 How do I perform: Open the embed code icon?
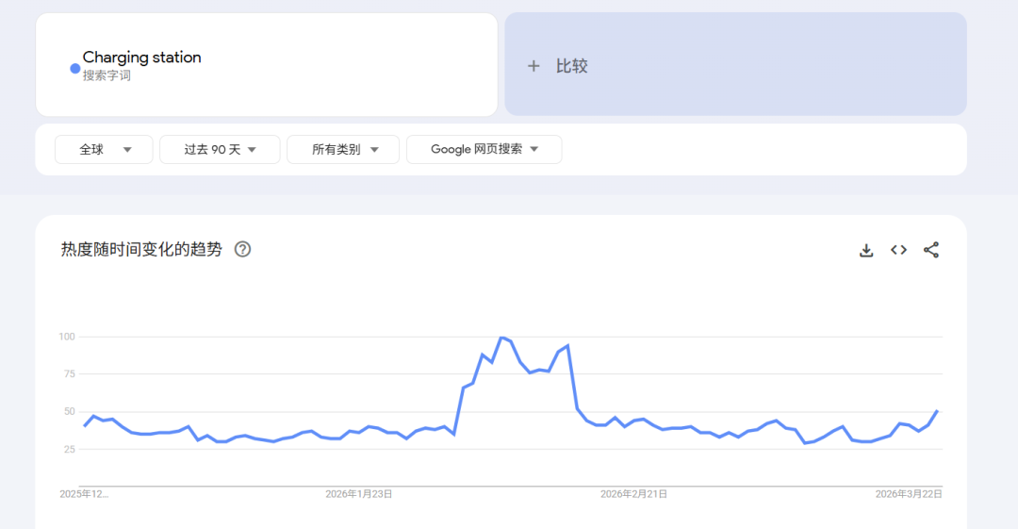(x=898, y=250)
